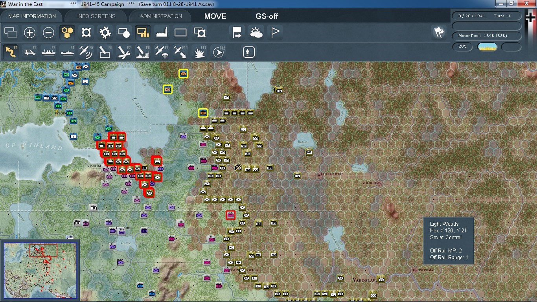Click the up-arrow box toolbar icon

point(249,52)
